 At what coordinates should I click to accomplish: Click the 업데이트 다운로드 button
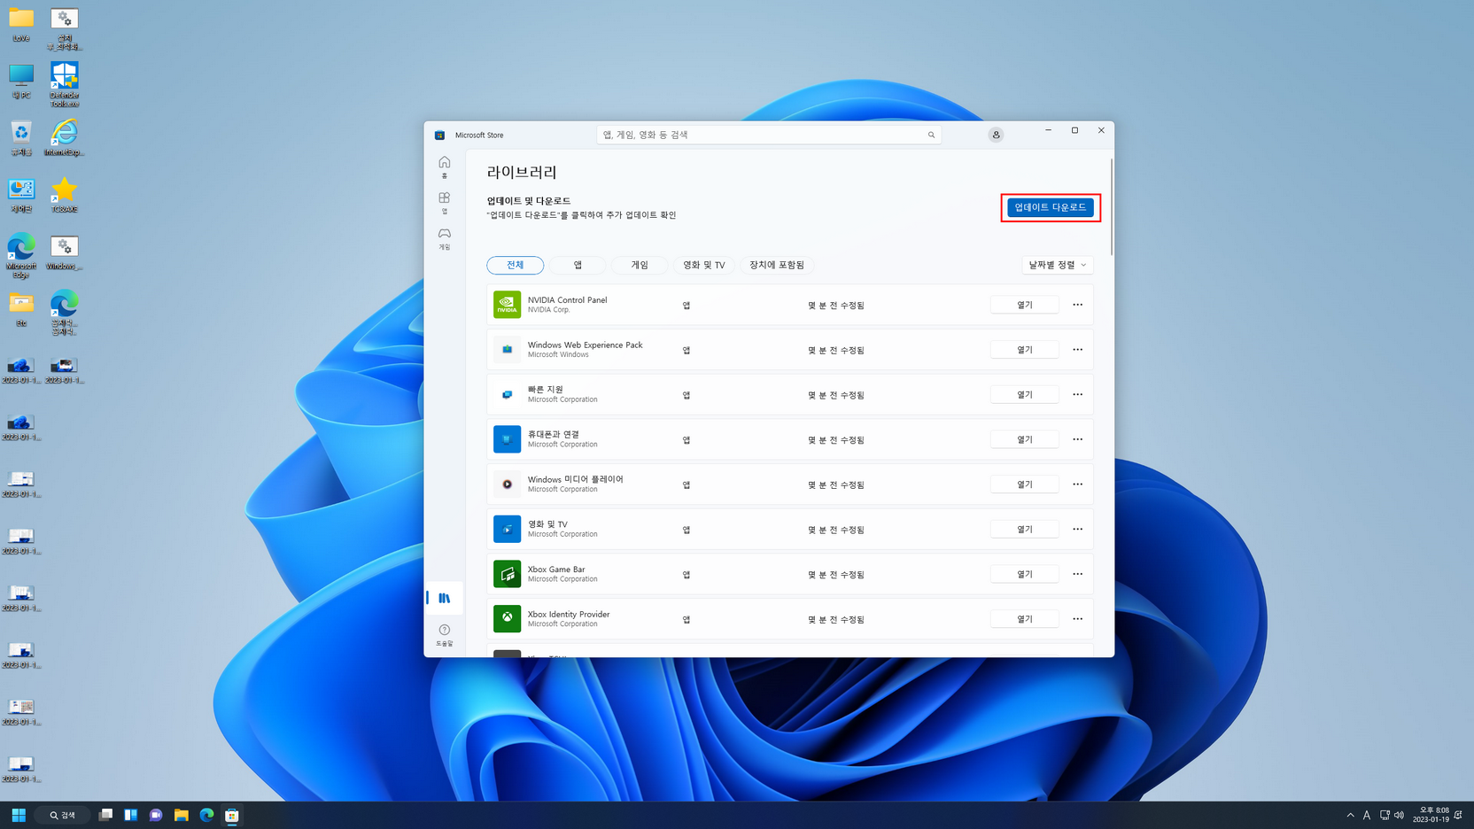(x=1050, y=207)
